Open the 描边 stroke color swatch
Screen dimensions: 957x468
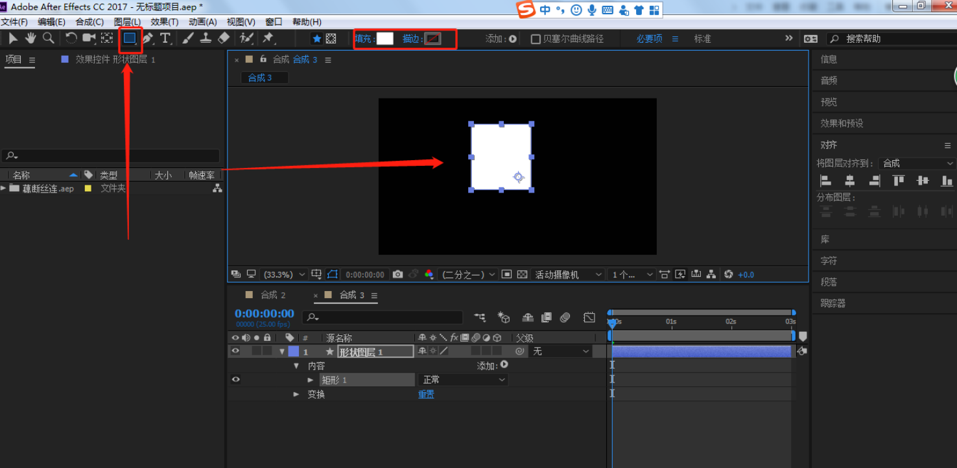pos(432,38)
